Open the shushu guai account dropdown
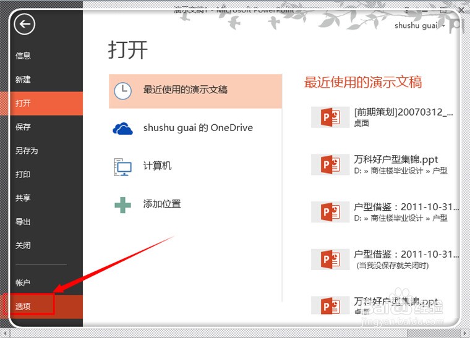Viewport: 470px width, 338px height. pos(420,26)
